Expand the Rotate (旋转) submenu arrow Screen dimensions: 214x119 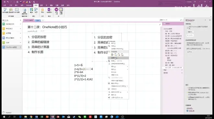click(x=127, y=69)
